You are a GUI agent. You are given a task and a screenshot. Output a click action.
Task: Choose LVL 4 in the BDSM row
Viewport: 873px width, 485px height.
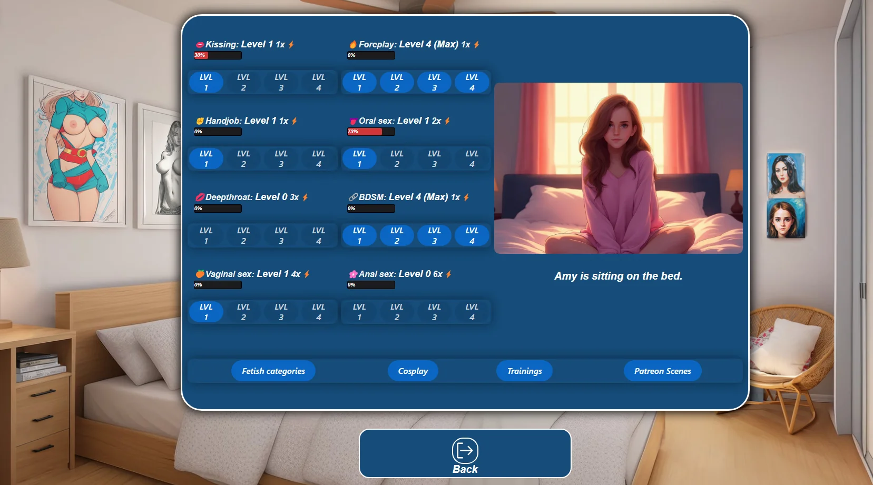point(472,235)
